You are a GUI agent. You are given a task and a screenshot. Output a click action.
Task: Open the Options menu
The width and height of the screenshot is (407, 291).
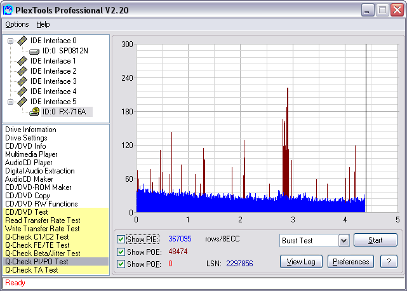(17, 24)
